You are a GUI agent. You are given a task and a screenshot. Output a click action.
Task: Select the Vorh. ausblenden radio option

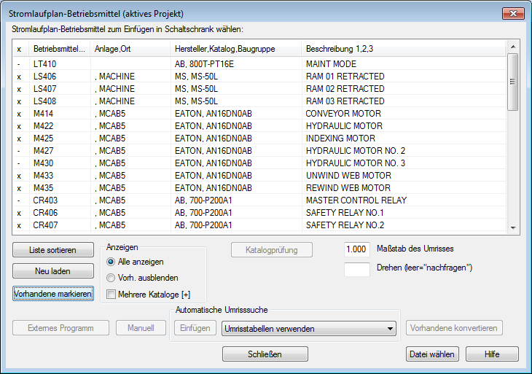111,278
